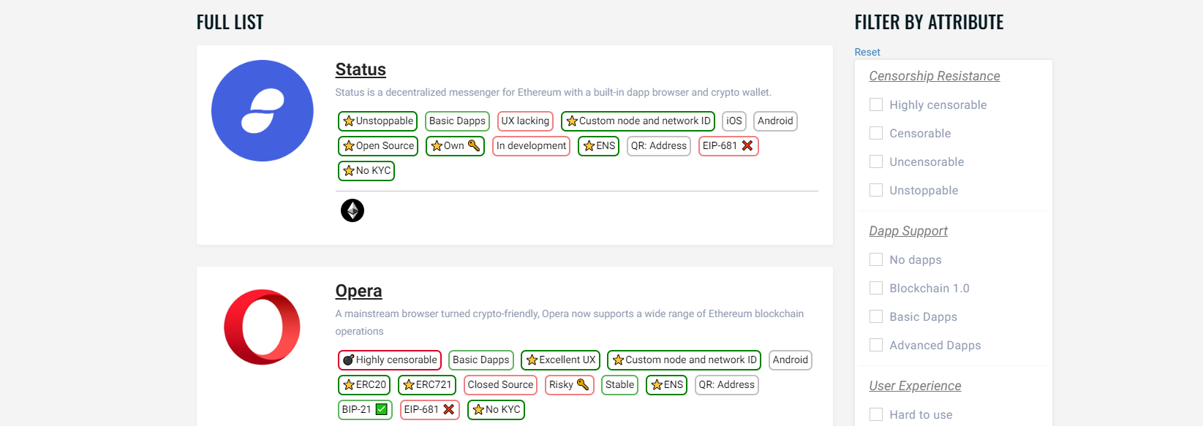Tick the Hard to use checkbox
The image size is (1203, 426).
(876, 414)
